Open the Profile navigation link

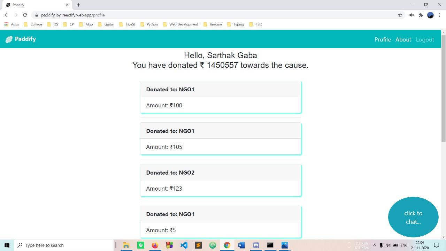(383, 39)
